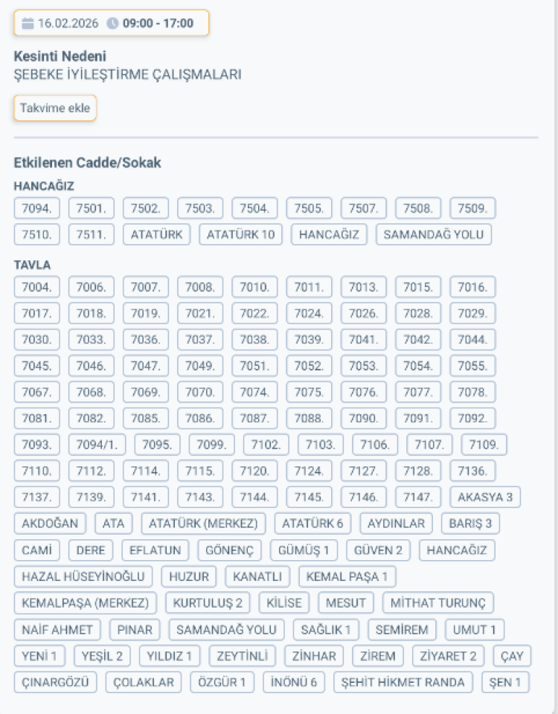Tap the NAİF AHMET tag
This screenshot has width=558, height=714.
(57, 630)
